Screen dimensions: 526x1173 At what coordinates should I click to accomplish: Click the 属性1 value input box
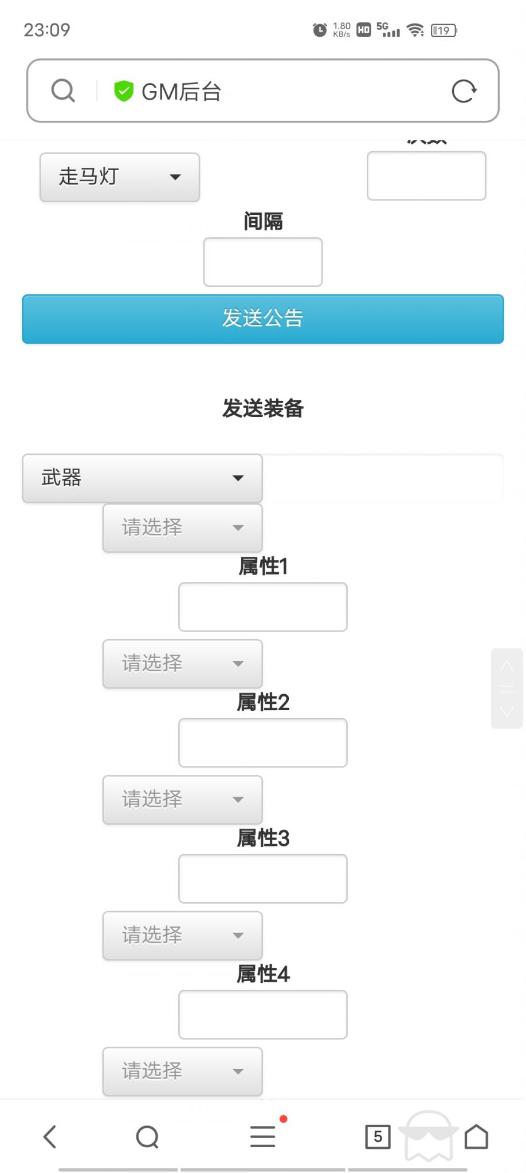pyautogui.click(x=262, y=607)
